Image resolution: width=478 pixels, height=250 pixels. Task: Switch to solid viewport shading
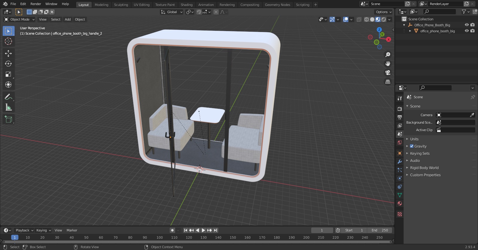[x=372, y=19]
